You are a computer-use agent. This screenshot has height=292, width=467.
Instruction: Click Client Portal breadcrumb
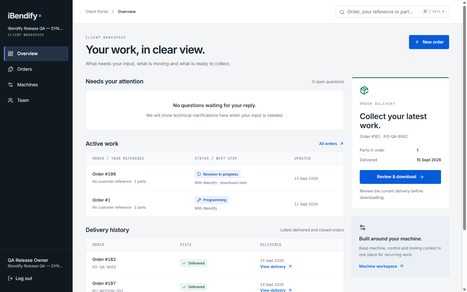pyautogui.click(x=97, y=12)
